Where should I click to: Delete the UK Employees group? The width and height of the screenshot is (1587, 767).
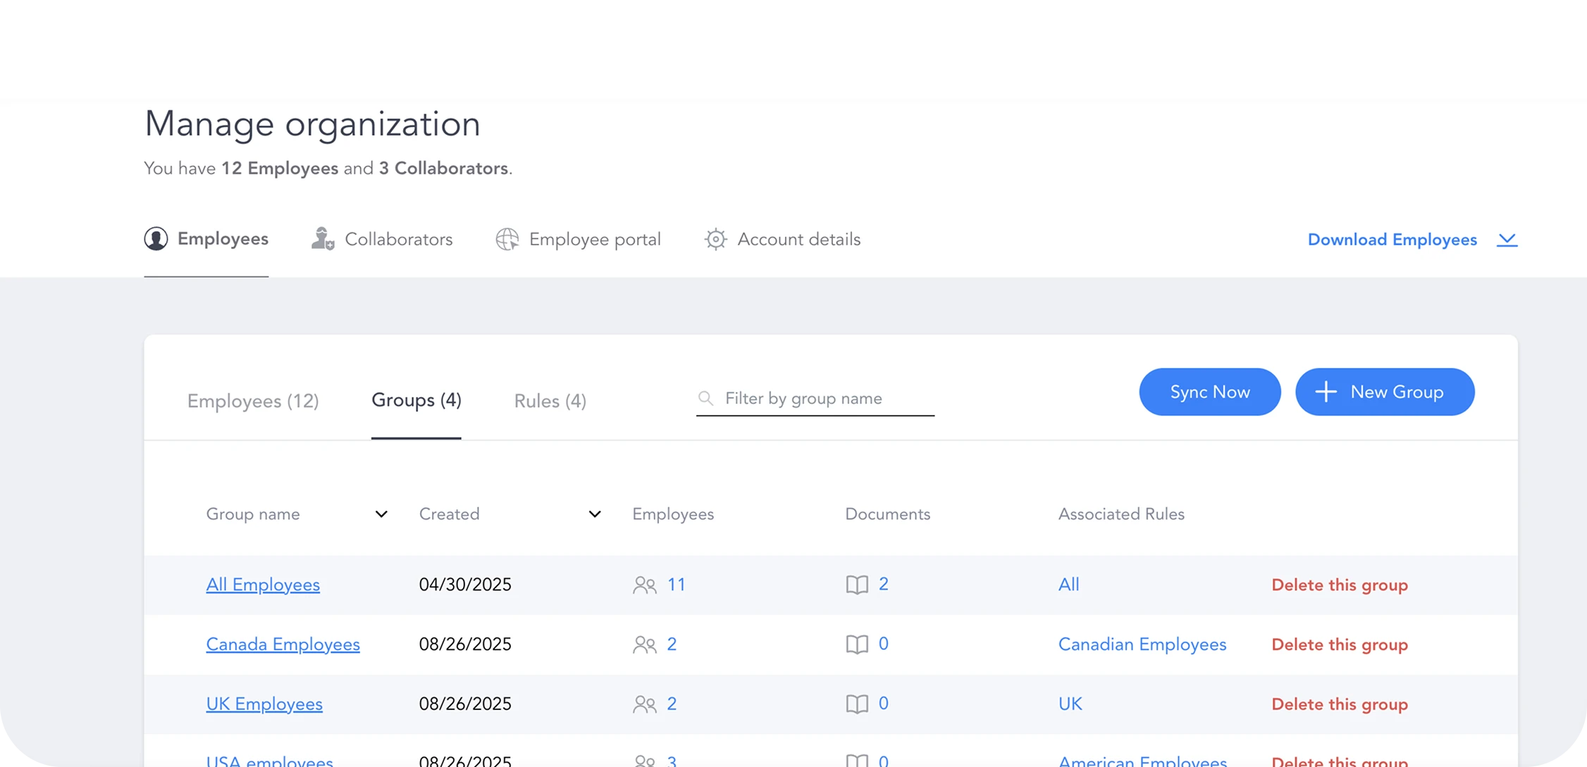click(1339, 704)
